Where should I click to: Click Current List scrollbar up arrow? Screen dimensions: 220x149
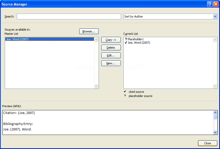(215, 40)
